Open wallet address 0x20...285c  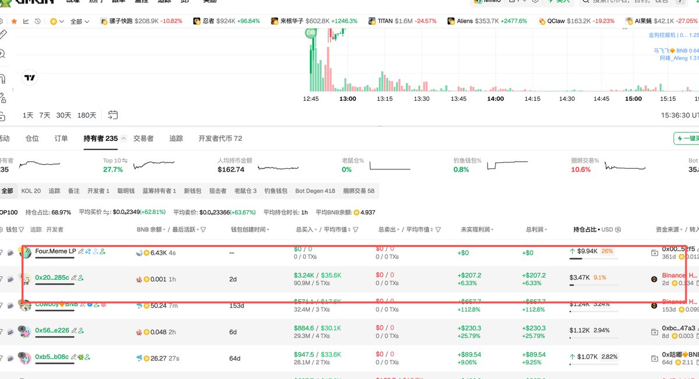pyautogui.click(x=52, y=279)
